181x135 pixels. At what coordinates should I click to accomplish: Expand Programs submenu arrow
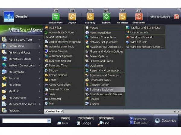pos(40,110)
